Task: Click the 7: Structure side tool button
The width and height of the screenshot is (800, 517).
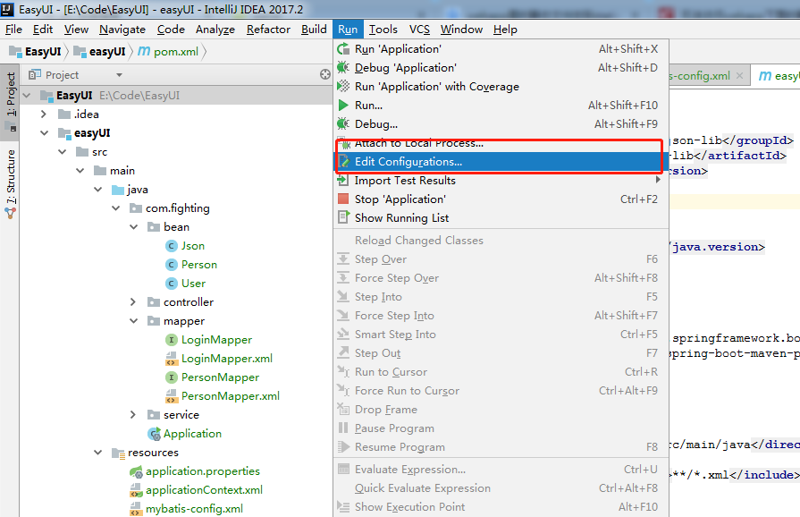Action: point(10,183)
